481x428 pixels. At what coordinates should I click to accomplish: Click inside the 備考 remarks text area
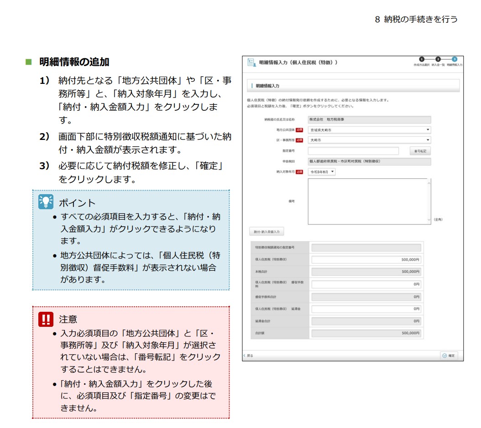(367, 201)
